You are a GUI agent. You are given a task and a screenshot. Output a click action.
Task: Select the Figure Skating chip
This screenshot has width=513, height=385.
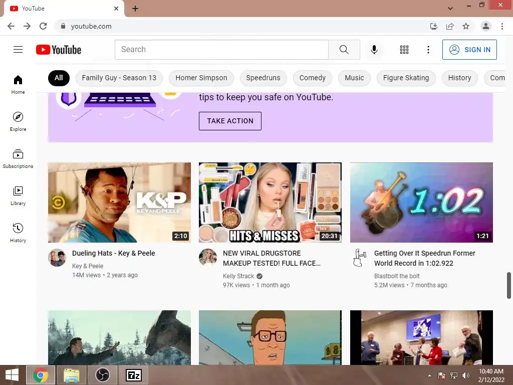[x=406, y=78]
